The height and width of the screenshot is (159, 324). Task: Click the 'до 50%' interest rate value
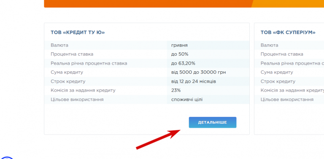[x=180, y=54]
